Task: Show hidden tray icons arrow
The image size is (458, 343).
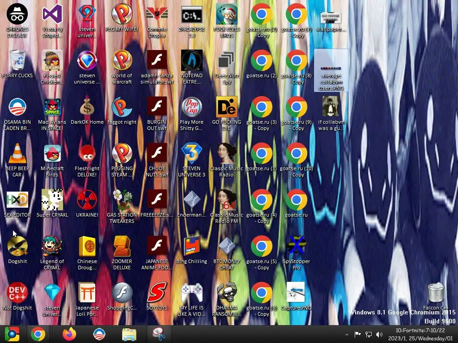Action: point(347,335)
